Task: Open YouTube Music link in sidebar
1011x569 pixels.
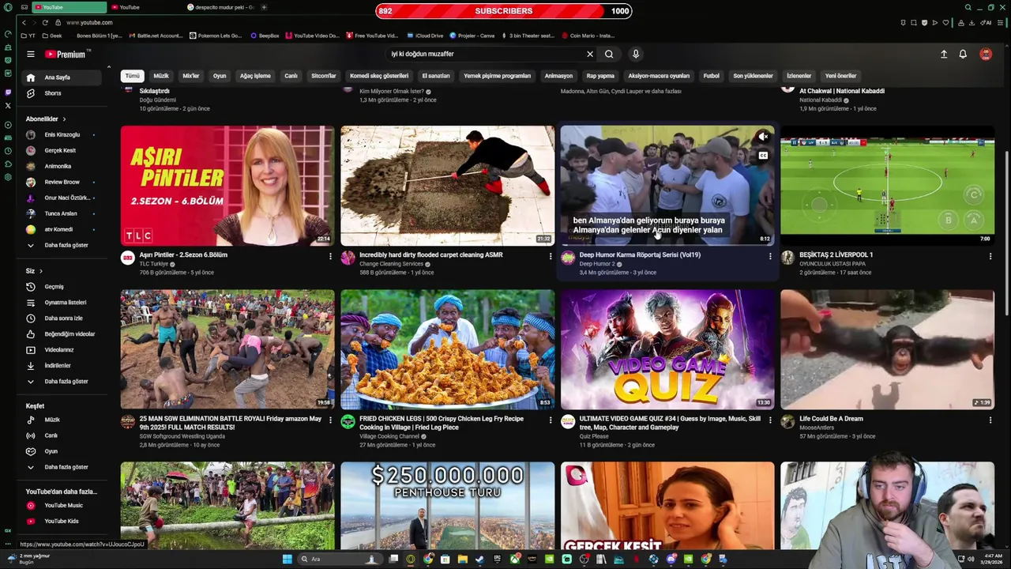Action: pyautogui.click(x=63, y=506)
